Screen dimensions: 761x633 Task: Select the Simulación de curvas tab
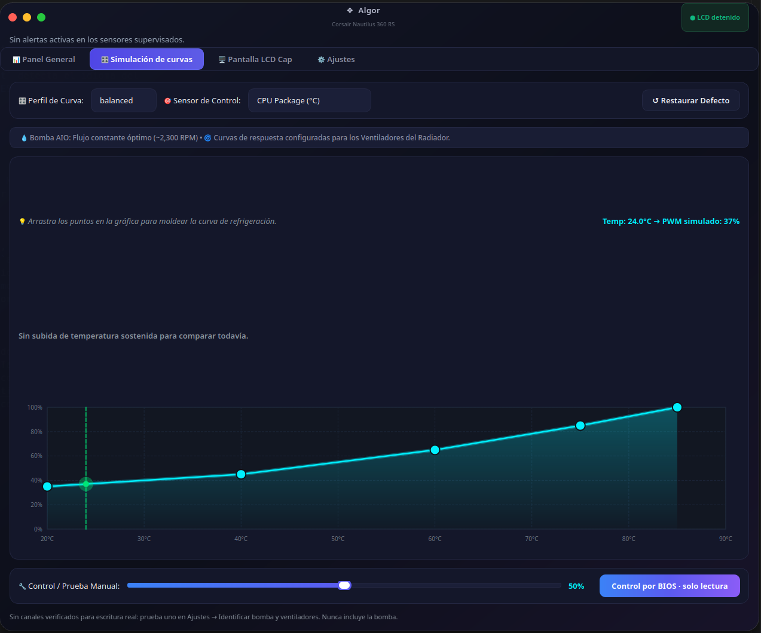(x=146, y=59)
